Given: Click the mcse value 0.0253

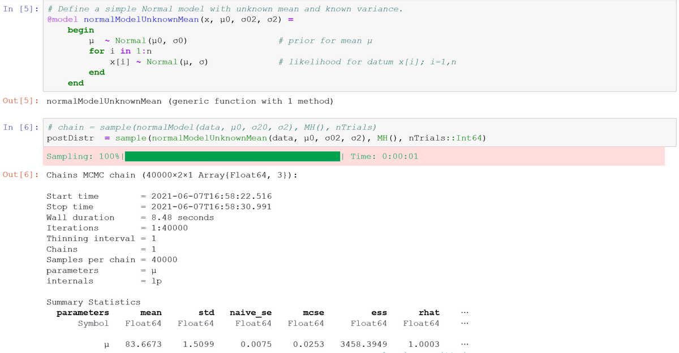Looking at the screenshot, I should [x=308, y=344].
